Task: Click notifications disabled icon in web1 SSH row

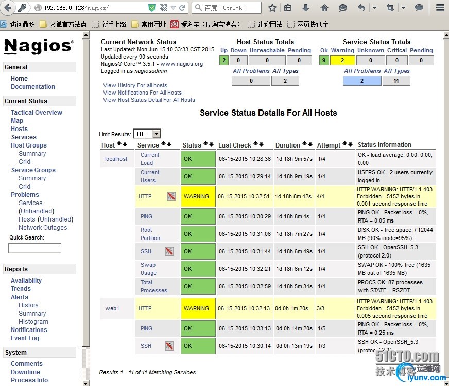Action: pos(169,346)
